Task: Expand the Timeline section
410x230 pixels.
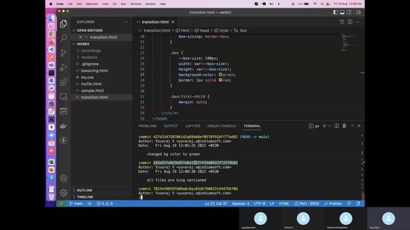Action: 85,197
